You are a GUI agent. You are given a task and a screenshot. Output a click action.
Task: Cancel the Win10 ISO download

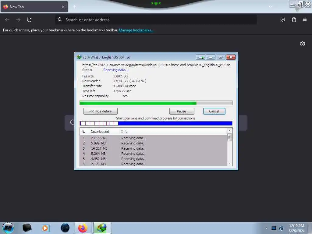click(x=214, y=111)
